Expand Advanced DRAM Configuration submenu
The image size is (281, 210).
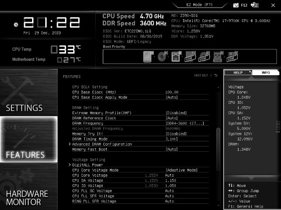pyautogui.click(x=102, y=144)
